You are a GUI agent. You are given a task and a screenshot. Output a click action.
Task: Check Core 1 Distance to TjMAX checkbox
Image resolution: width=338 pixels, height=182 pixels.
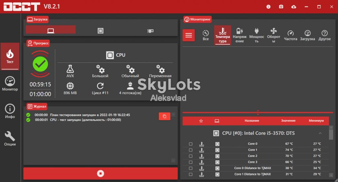point(190,174)
